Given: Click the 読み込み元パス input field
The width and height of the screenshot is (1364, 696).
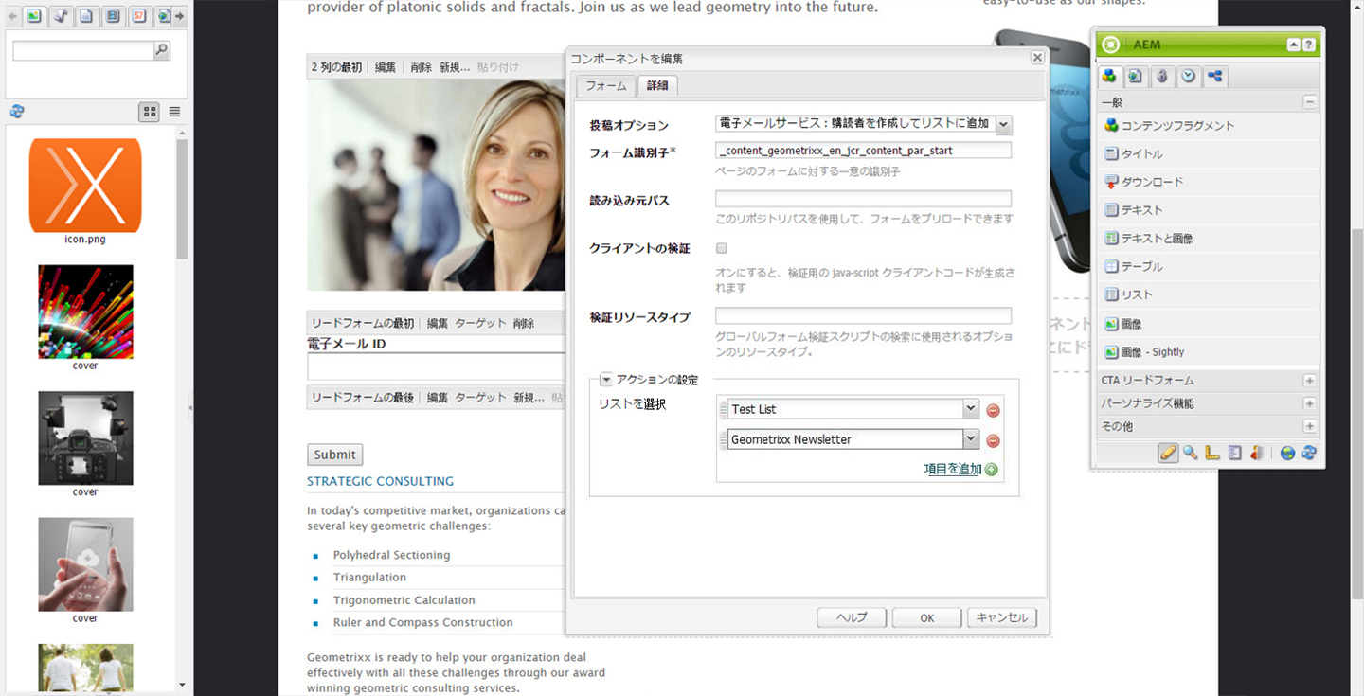Looking at the screenshot, I should [863, 199].
